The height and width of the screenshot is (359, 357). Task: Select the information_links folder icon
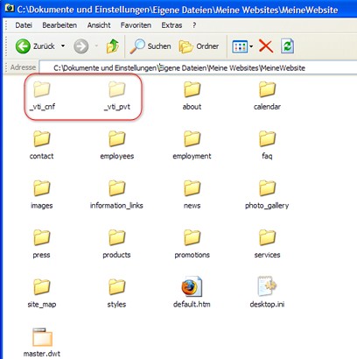(117, 188)
